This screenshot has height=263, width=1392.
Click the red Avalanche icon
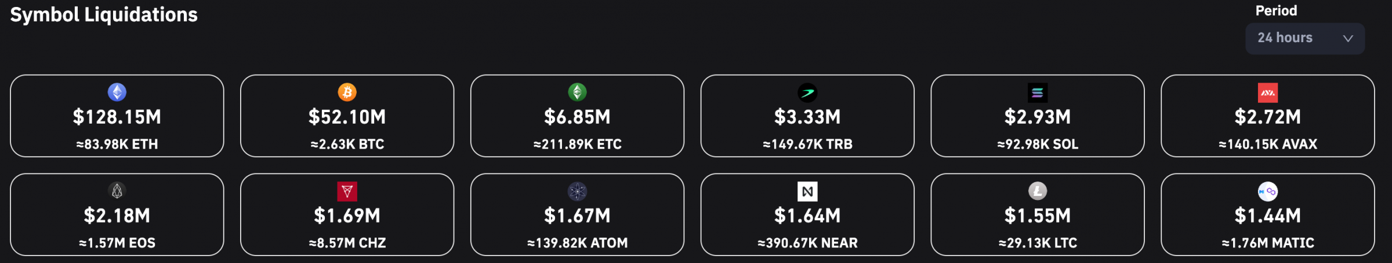click(1268, 92)
